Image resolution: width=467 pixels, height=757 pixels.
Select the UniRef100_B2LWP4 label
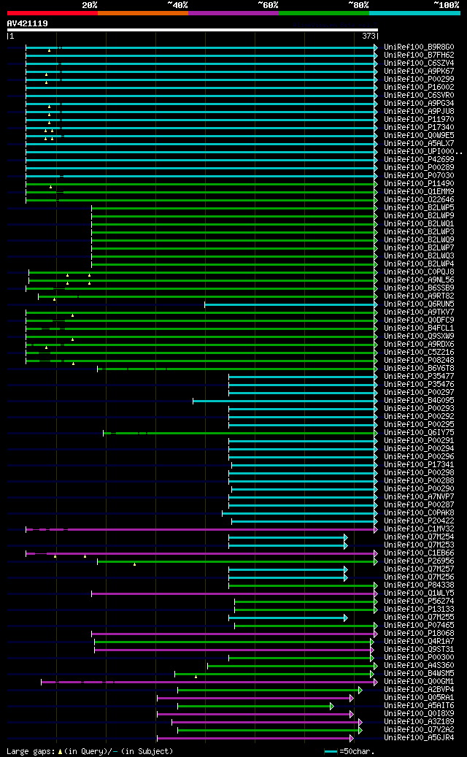point(419,264)
